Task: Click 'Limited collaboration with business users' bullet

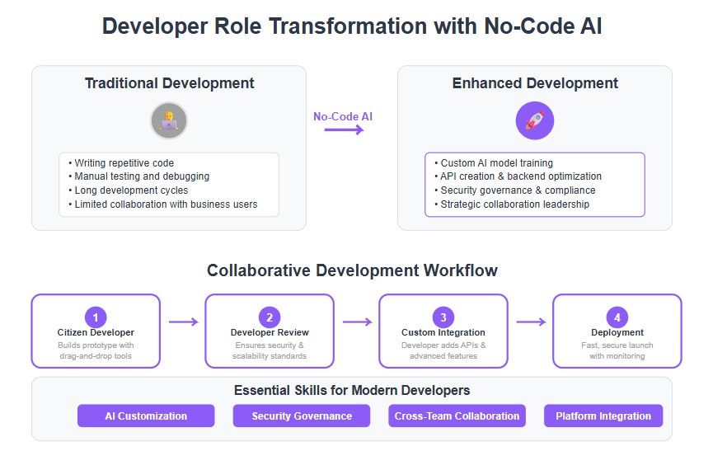Action: pos(162,204)
